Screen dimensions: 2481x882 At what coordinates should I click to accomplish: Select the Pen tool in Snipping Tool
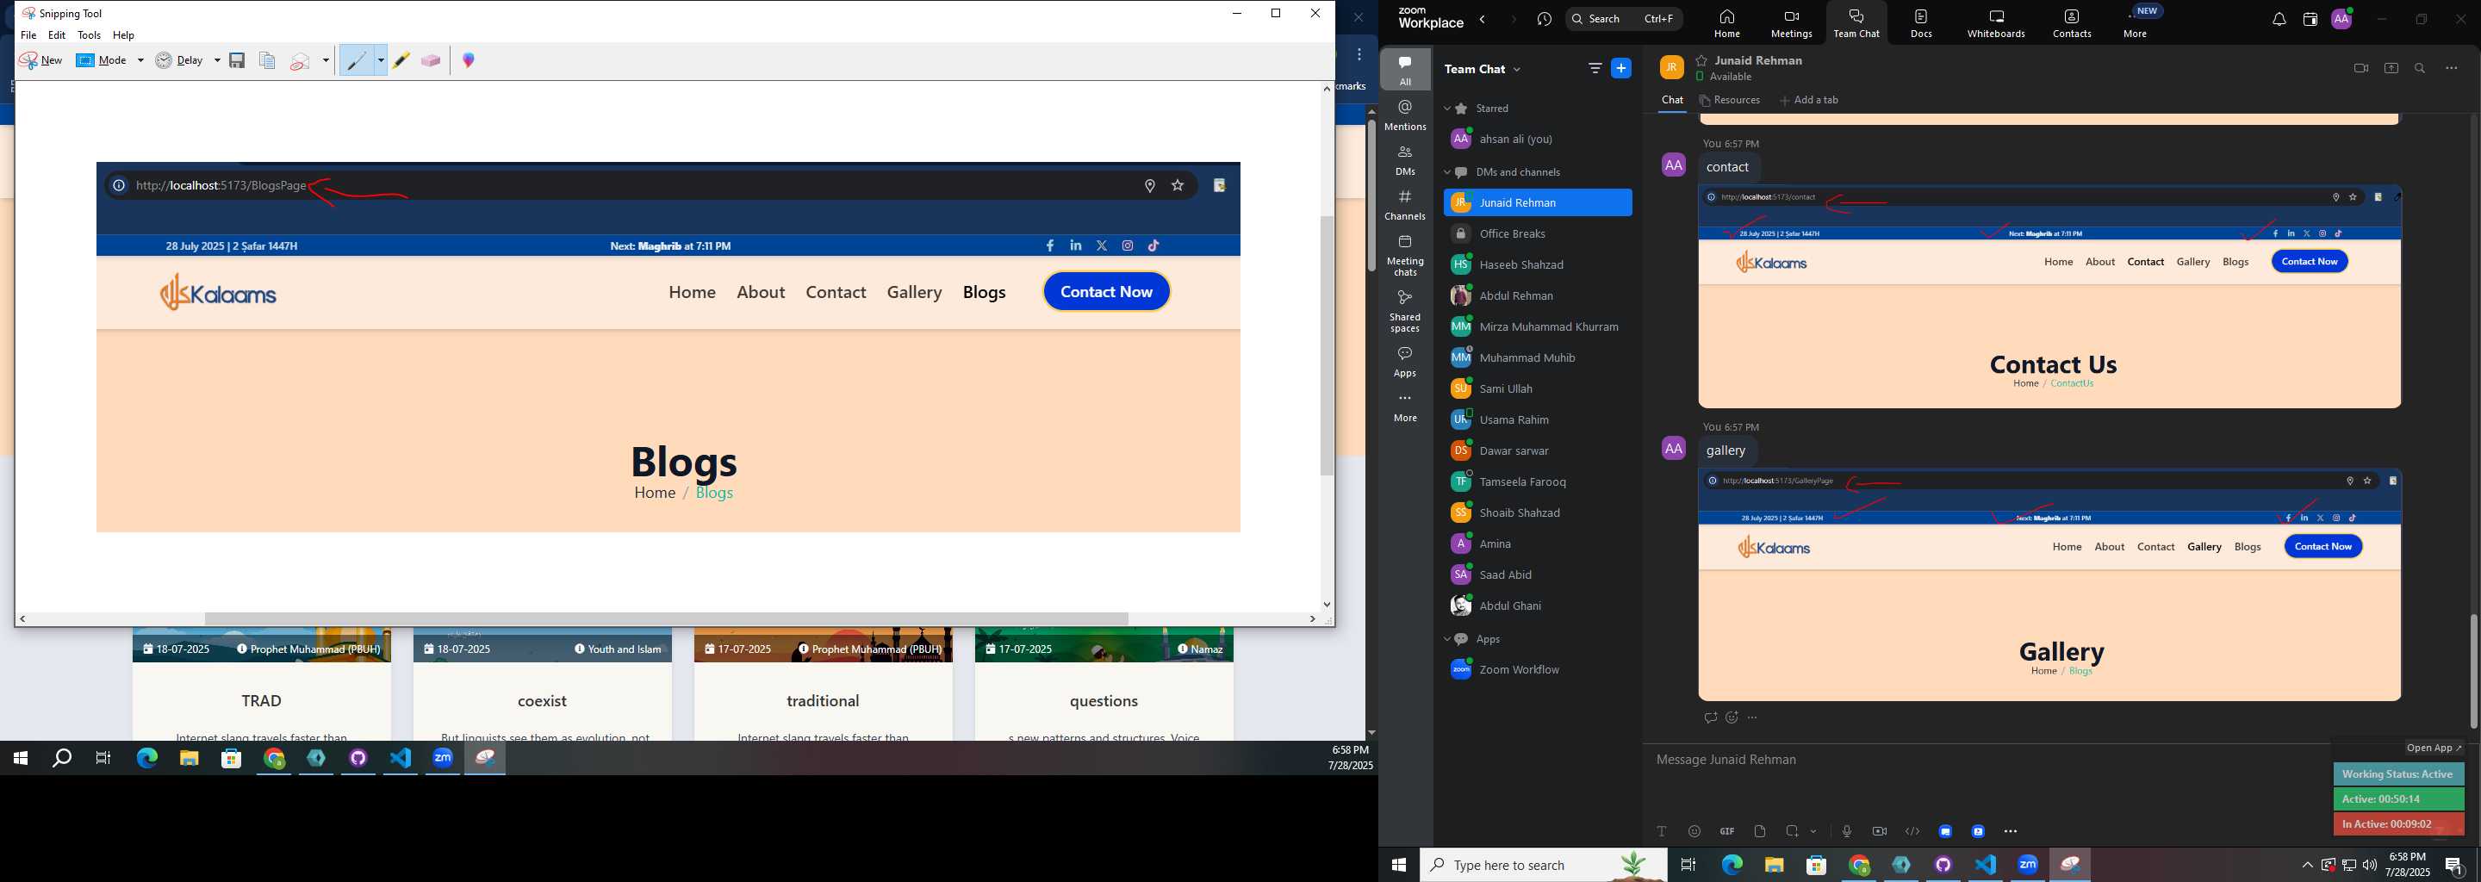click(357, 60)
